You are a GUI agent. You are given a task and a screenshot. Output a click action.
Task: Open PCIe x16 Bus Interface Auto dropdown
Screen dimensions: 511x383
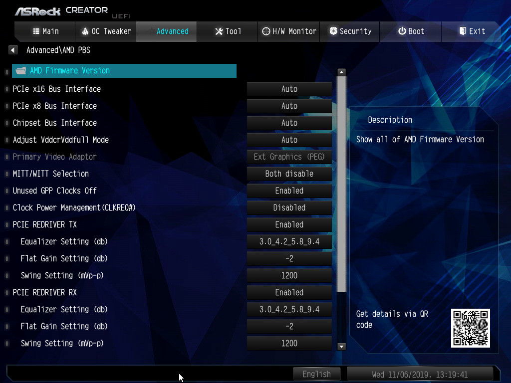[289, 89]
